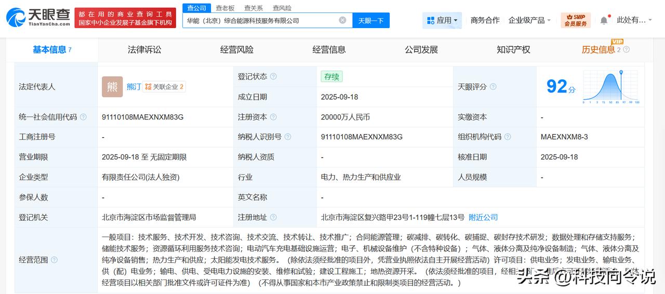Viewport: 665px width, 294px height.
Task: Expand the 企业级产品 dropdown
Action: [x=530, y=20]
